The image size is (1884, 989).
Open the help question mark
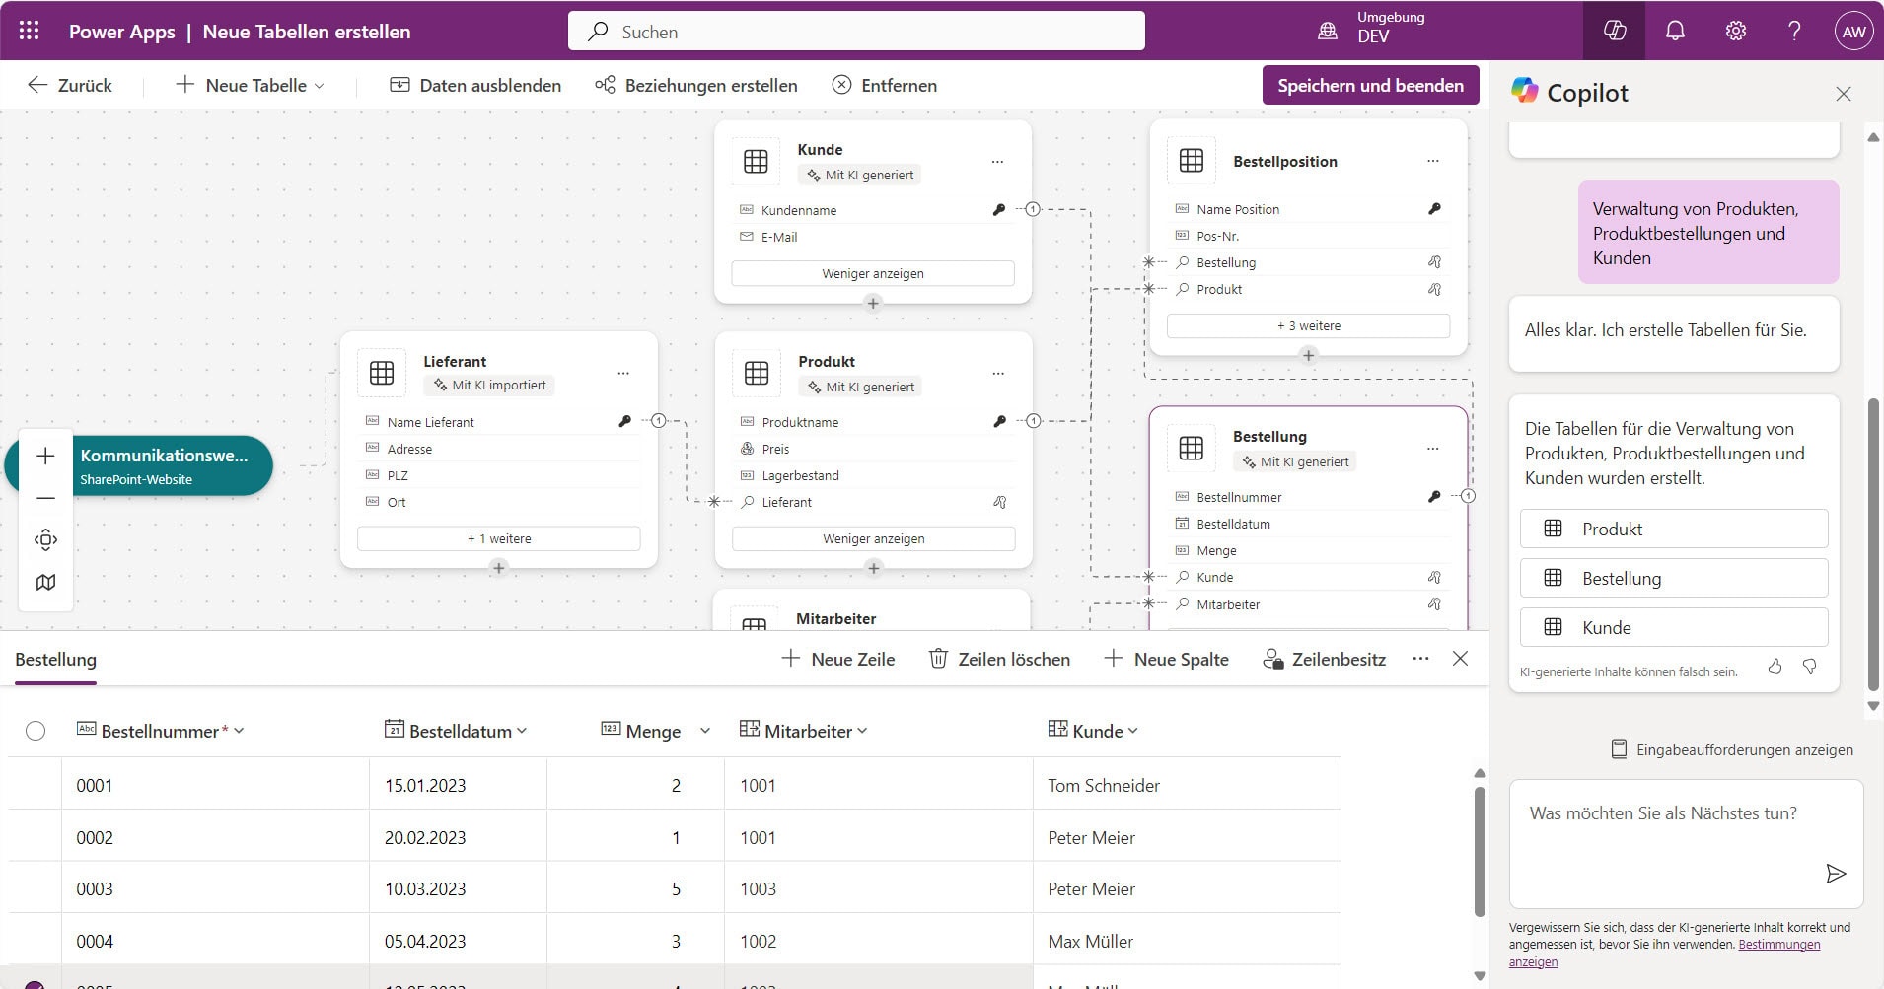[x=1794, y=31]
